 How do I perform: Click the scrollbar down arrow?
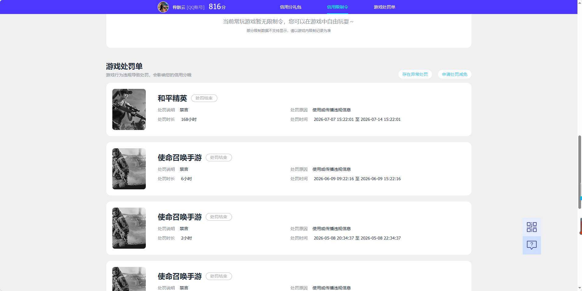click(x=580, y=288)
